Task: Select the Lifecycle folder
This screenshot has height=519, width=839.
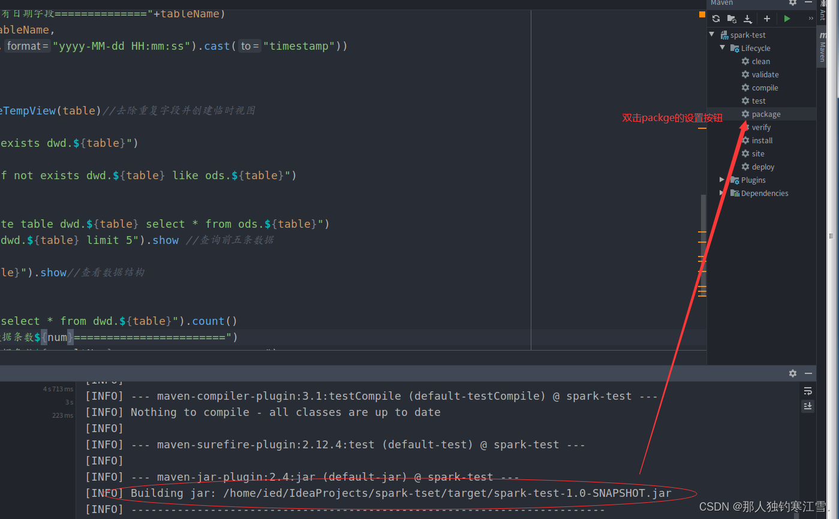Action: tap(756, 48)
